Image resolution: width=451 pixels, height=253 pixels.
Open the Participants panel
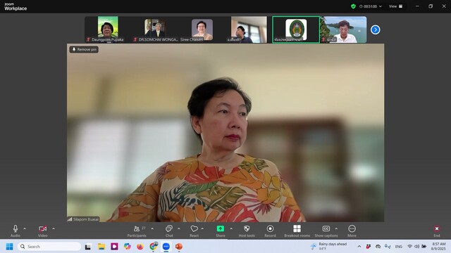point(137,231)
